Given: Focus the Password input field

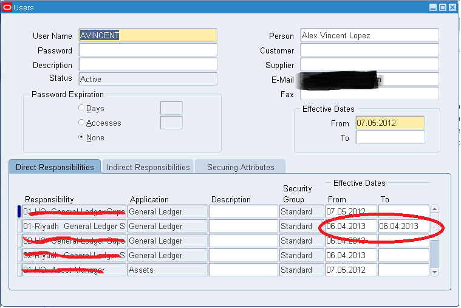Looking at the screenshot, I should point(148,50).
